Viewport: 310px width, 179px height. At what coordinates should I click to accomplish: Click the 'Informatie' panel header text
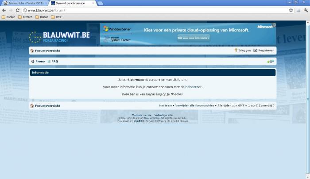(40, 72)
